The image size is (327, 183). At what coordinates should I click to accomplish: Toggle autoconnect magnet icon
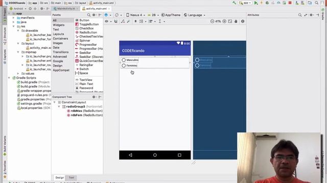tap(116, 21)
